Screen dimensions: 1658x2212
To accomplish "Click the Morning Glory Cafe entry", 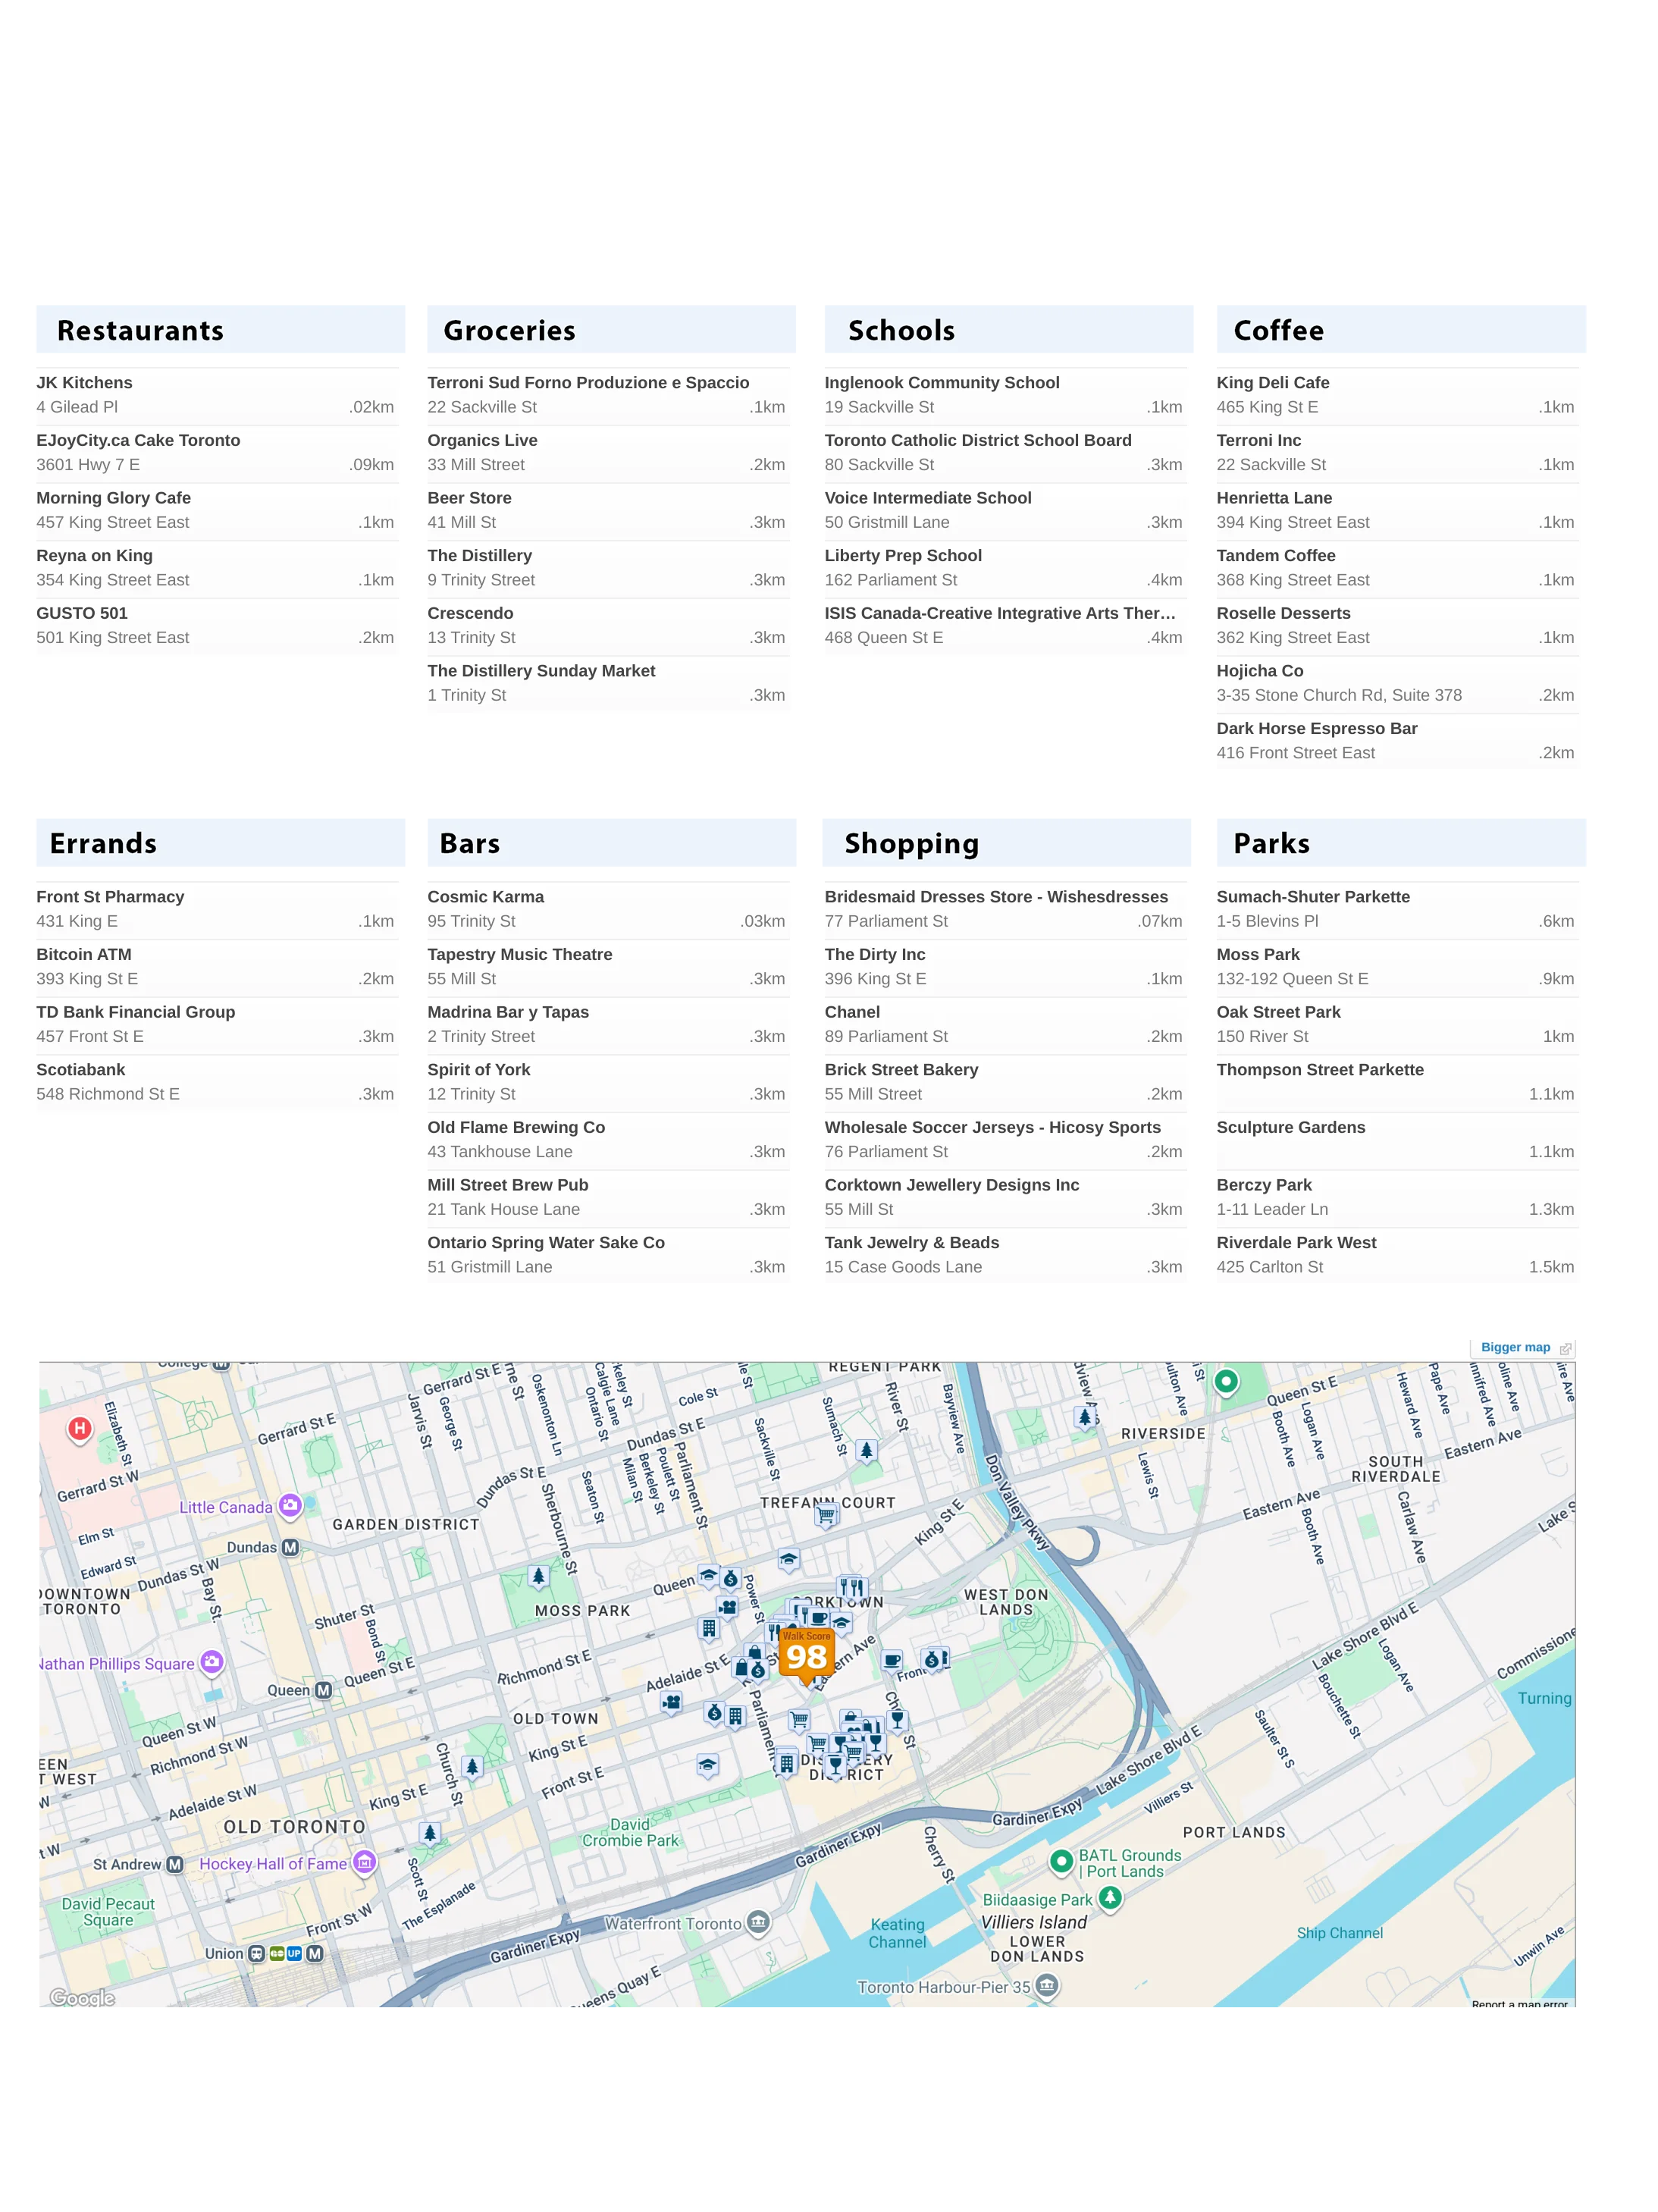I will (215, 510).
